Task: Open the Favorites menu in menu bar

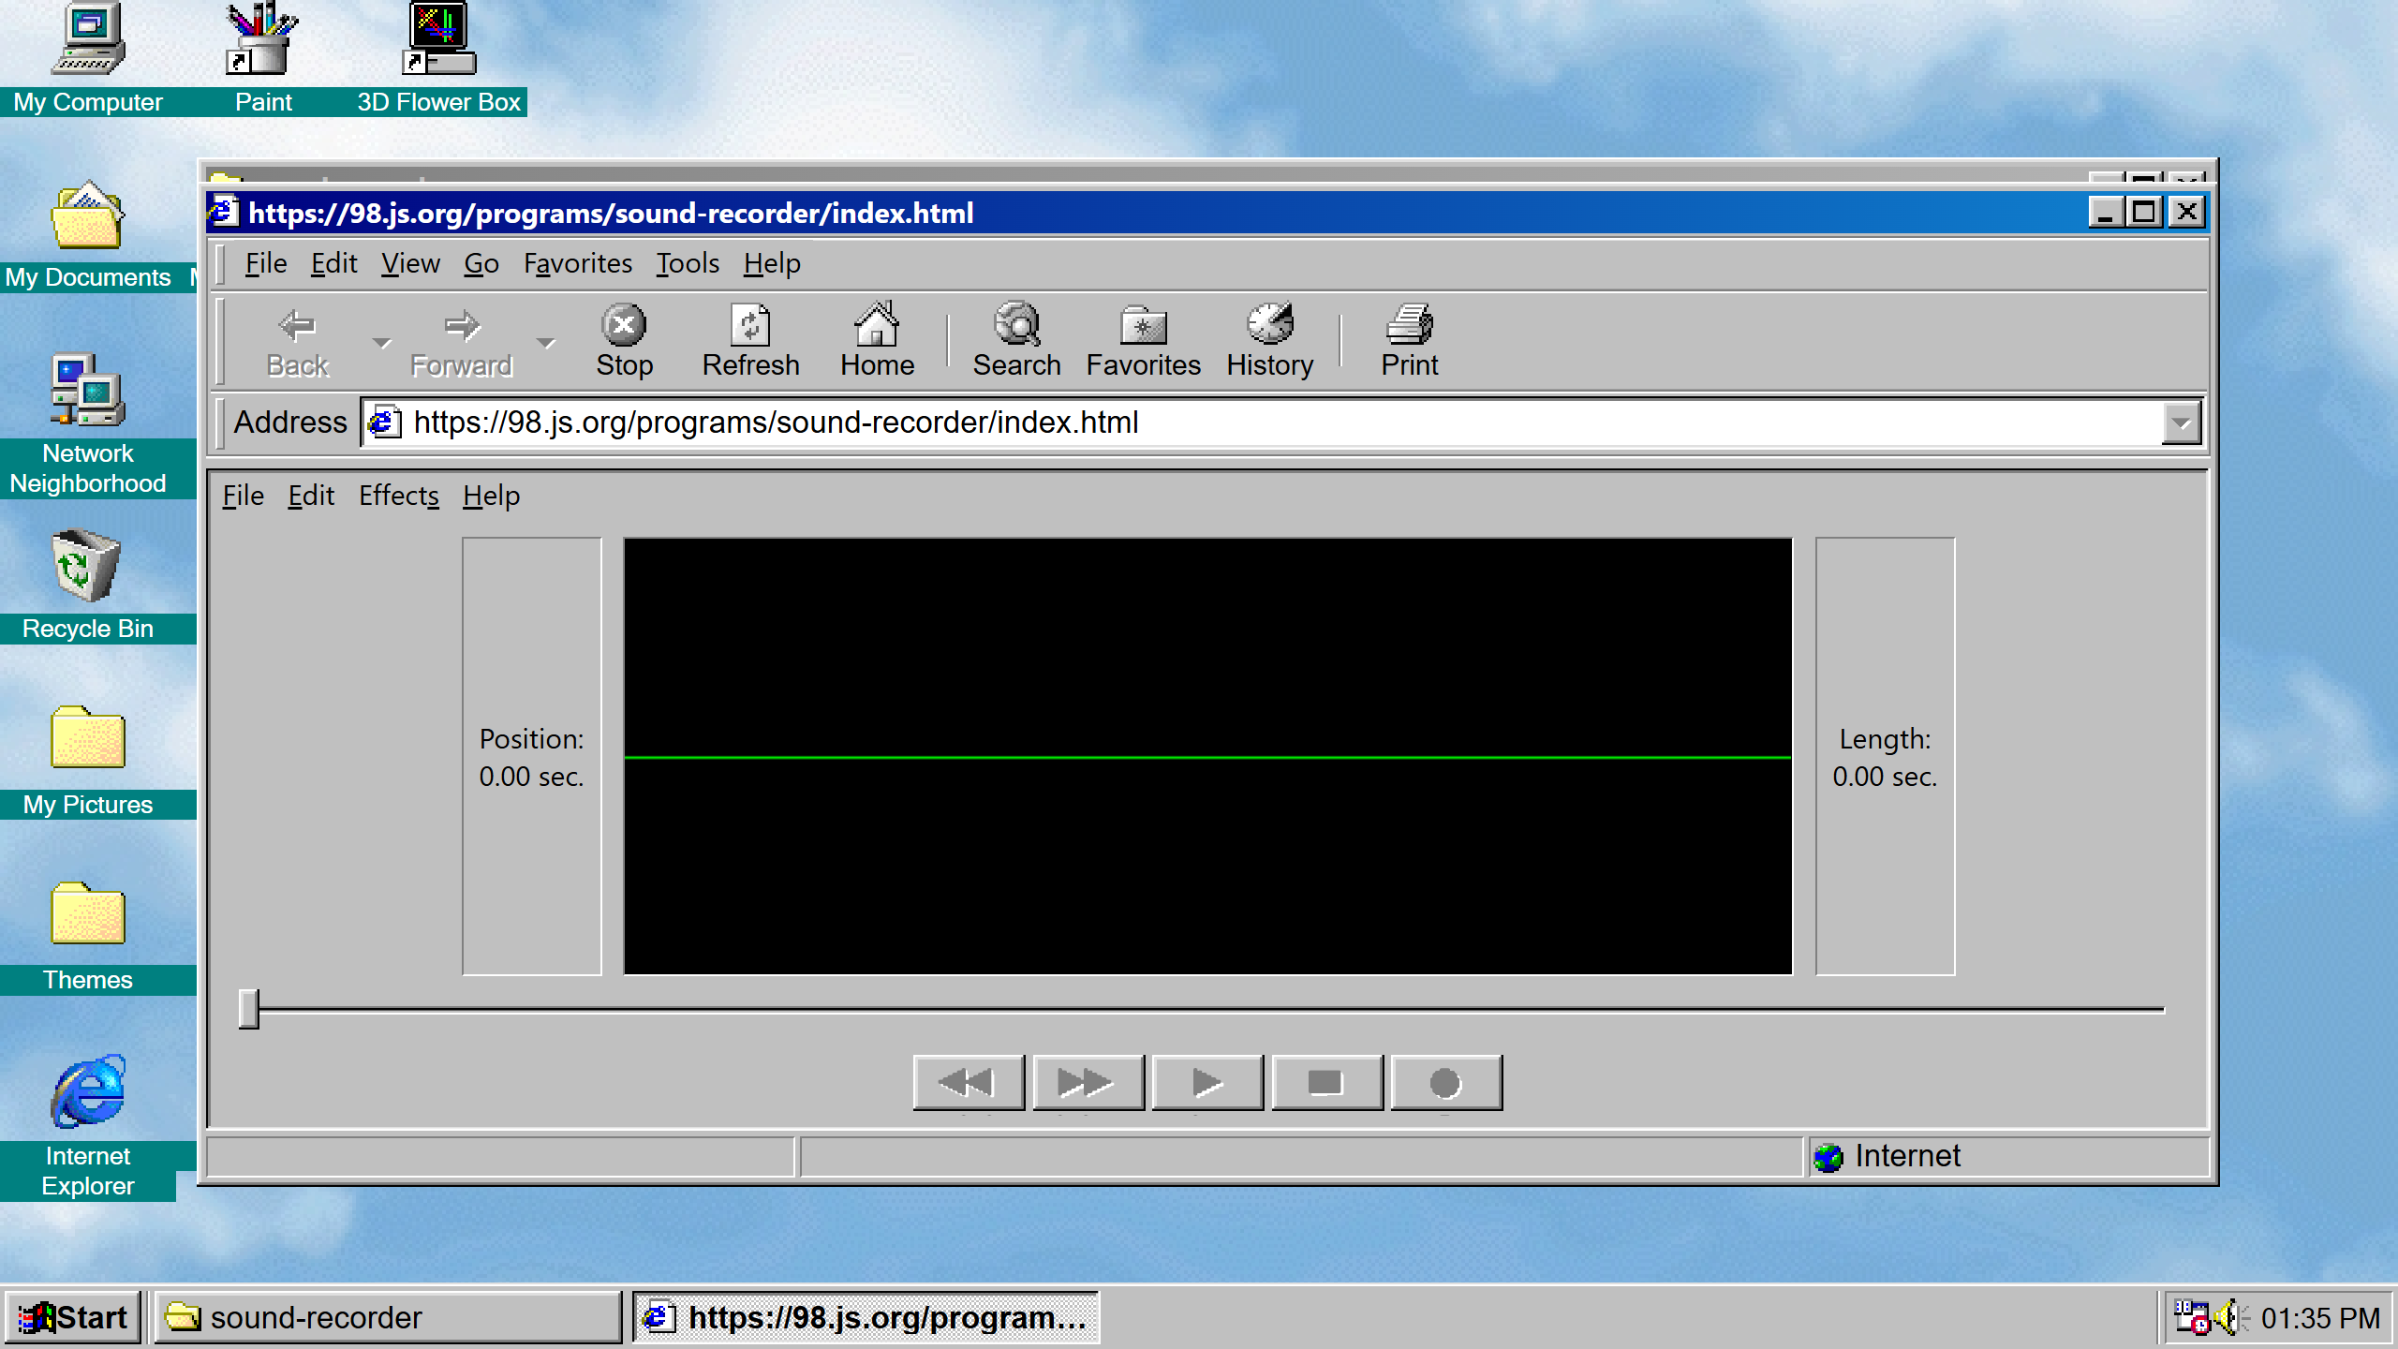Action: 578,263
